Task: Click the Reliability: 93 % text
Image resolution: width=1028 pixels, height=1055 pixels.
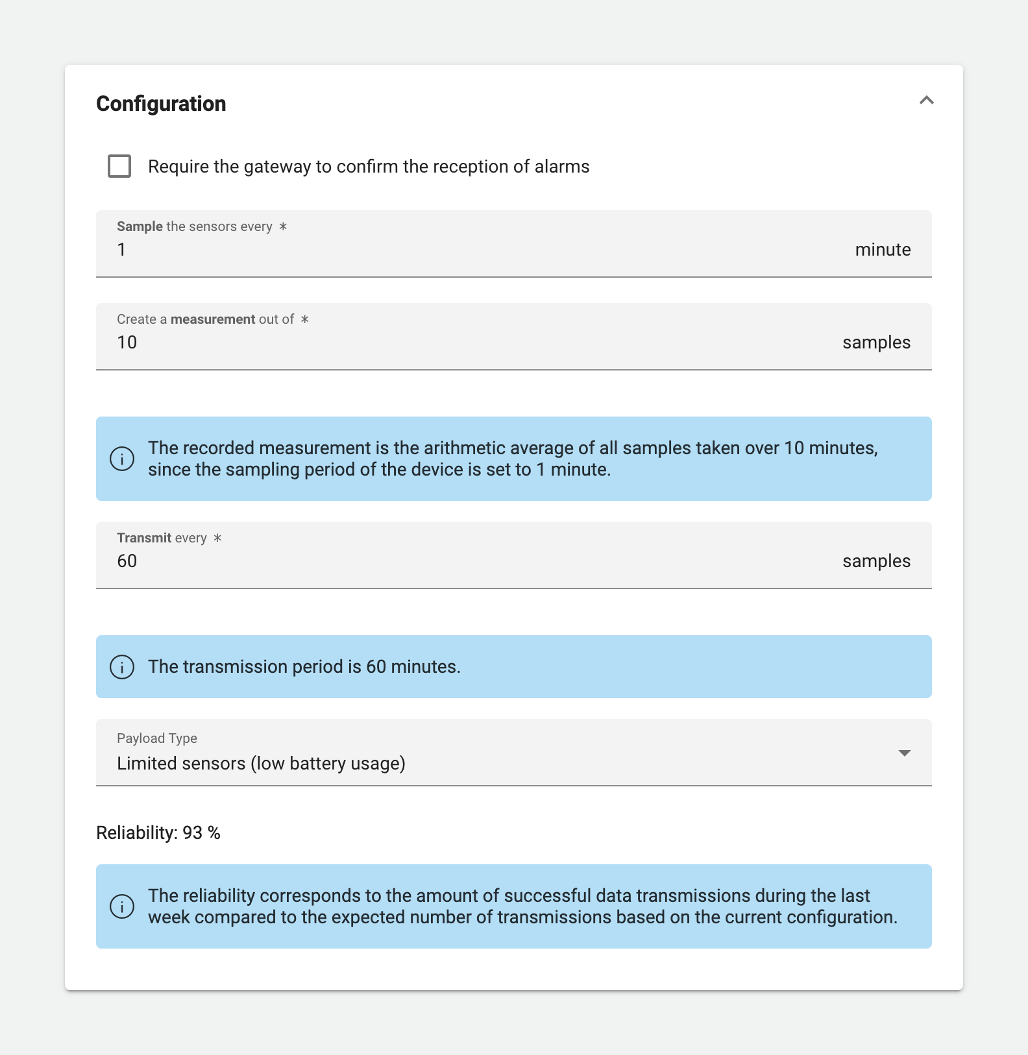Action: click(x=158, y=832)
